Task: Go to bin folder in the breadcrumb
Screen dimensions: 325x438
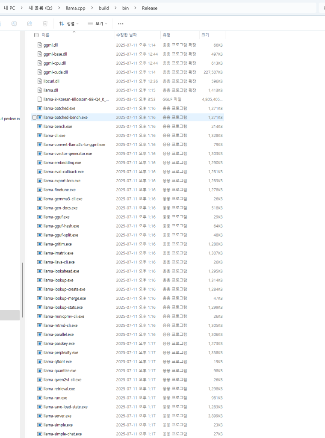Action: 125,8
